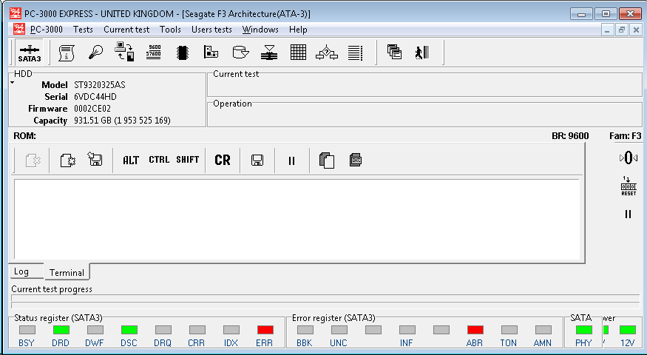Click the running man exit icon
This screenshot has width=647, height=355.
pos(422,53)
